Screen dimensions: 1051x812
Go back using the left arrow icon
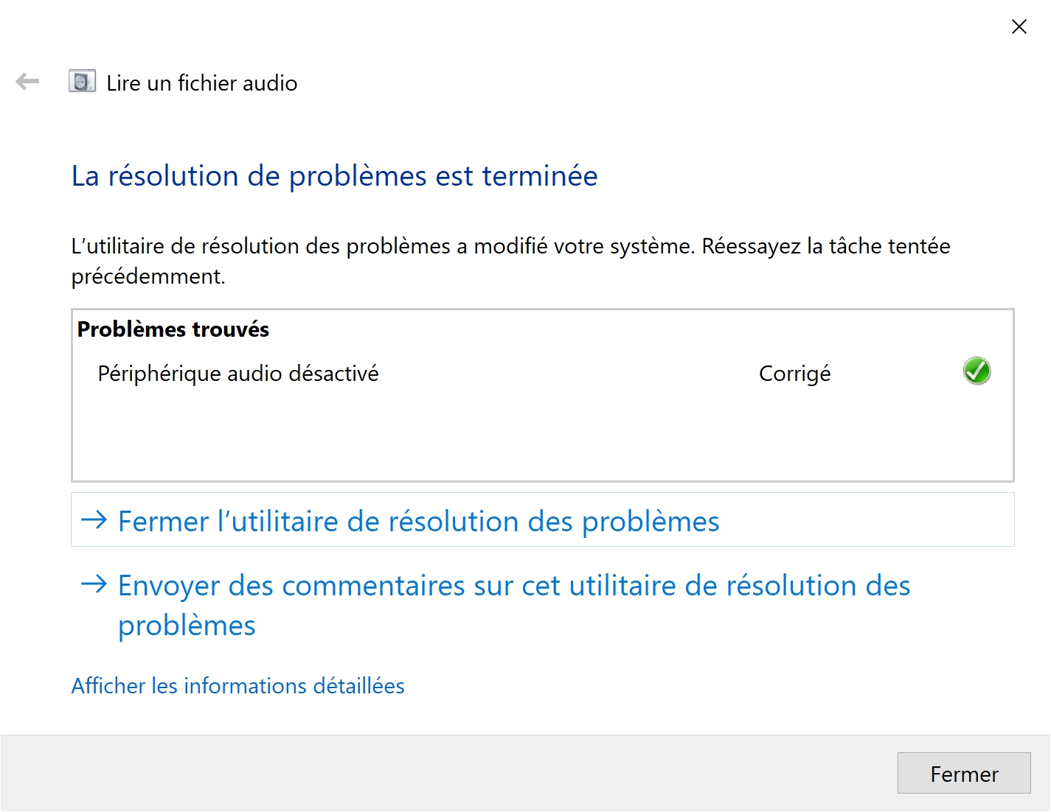coord(27,81)
